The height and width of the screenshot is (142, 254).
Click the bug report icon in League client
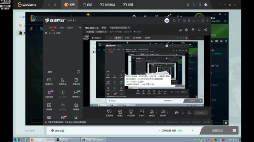pyautogui.click(x=226, y=123)
